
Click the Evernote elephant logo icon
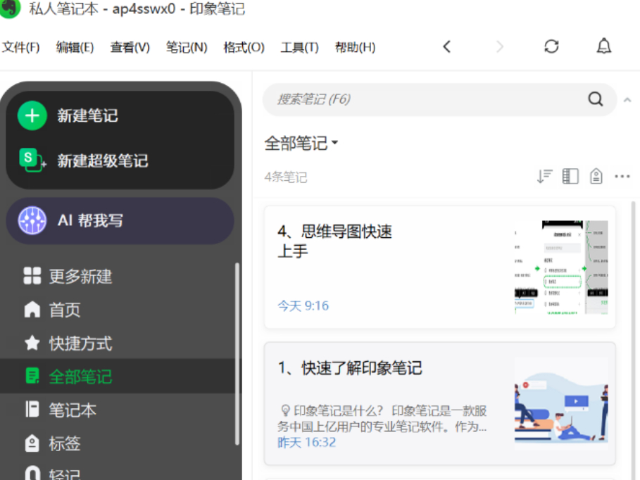(9, 7)
